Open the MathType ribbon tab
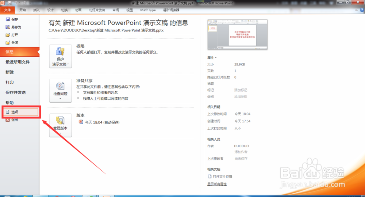 [148, 10]
